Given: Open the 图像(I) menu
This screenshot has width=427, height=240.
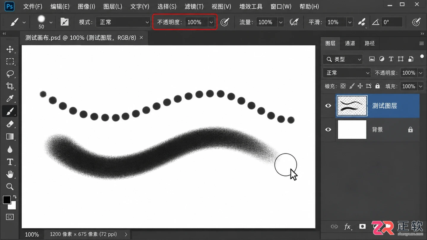Looking at the screenshot, I should [86, 7].
